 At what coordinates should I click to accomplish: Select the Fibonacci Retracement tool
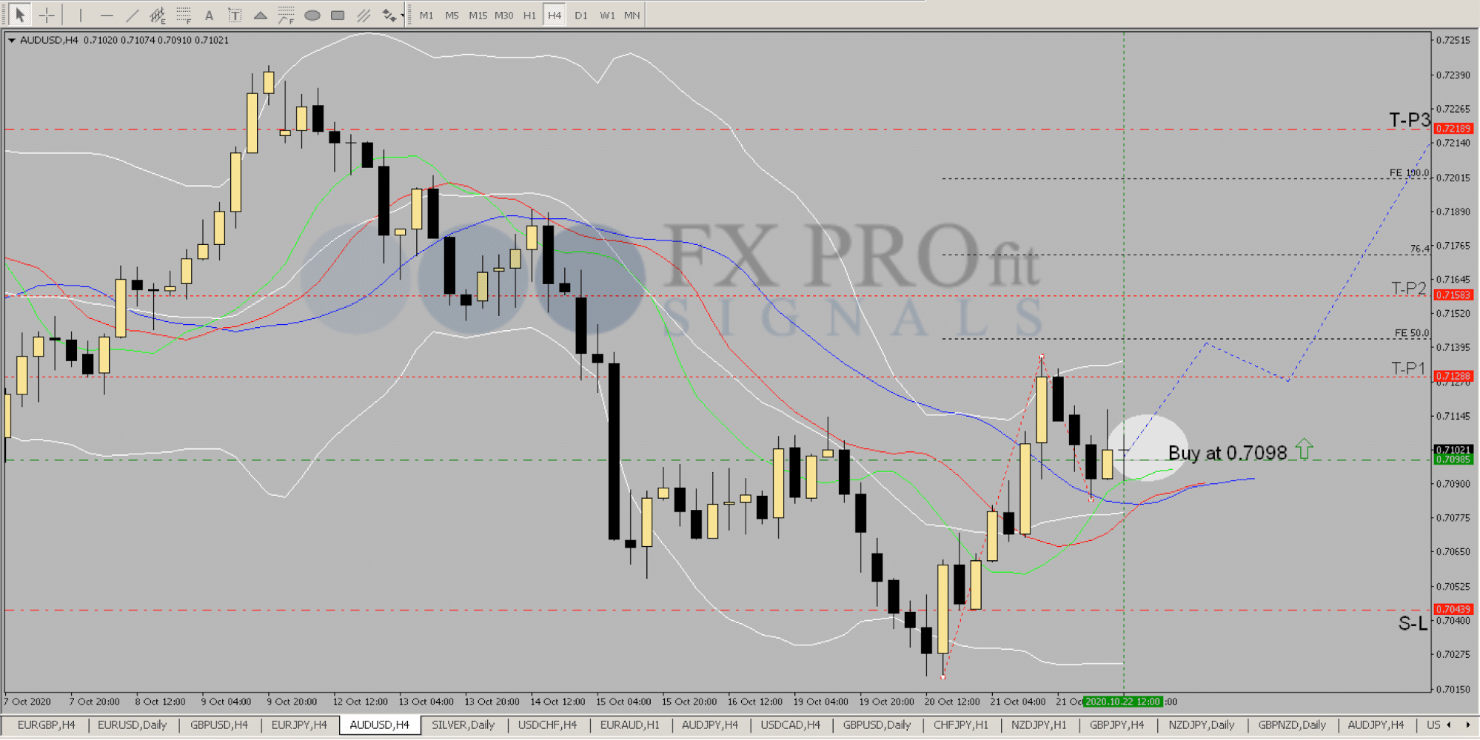point(184,15)
